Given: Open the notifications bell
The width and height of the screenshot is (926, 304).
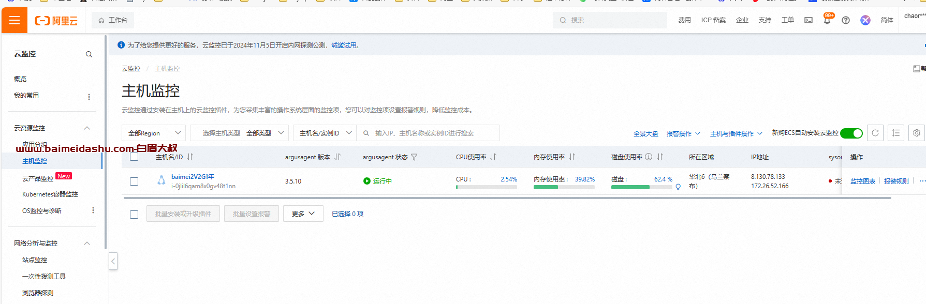Looking at the screenshot, I should (x=827, y=20).
